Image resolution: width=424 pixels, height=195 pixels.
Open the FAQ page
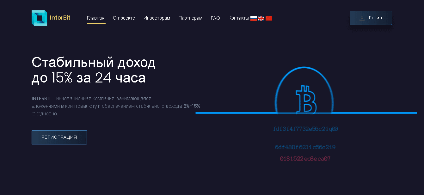click(x=215, y=18)
